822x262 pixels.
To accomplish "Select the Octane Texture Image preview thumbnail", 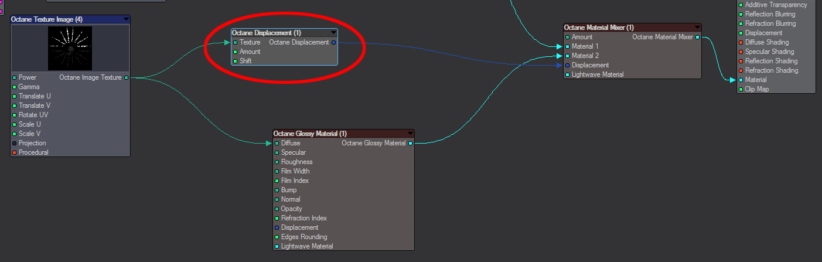I will [x=70, y=49].
